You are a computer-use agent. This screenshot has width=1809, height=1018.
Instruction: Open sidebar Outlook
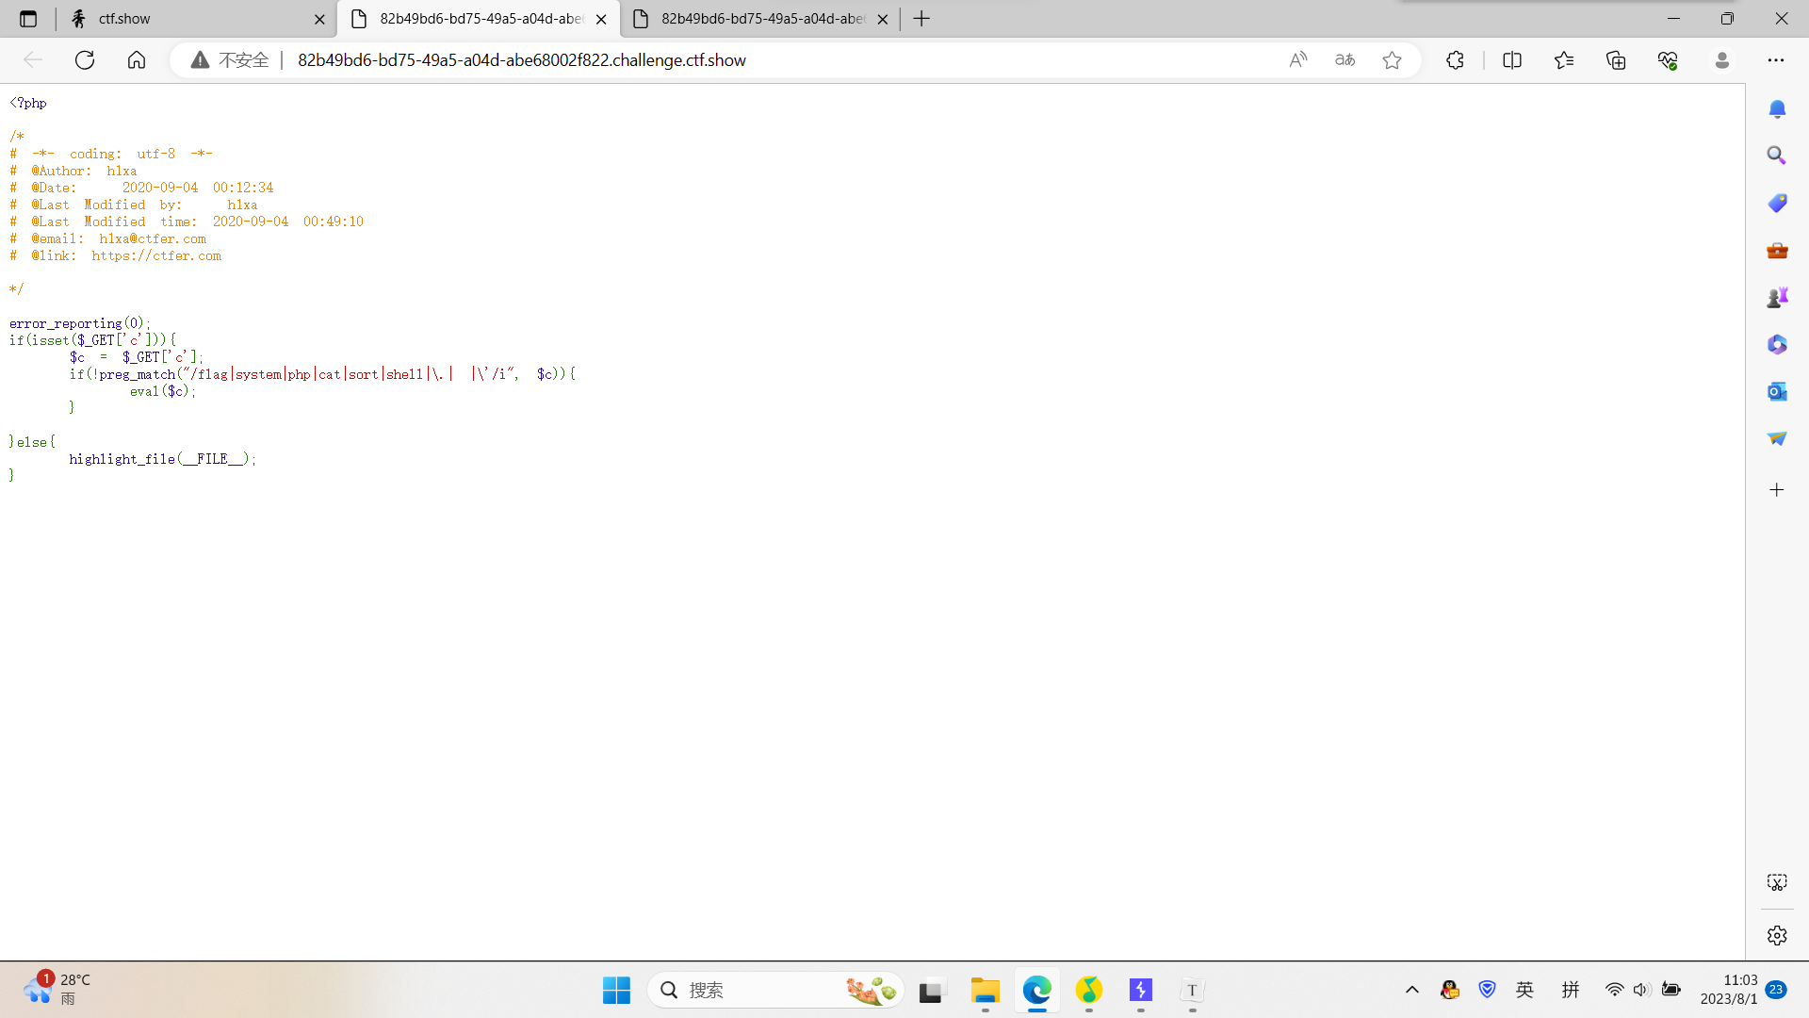point(1777,391)
